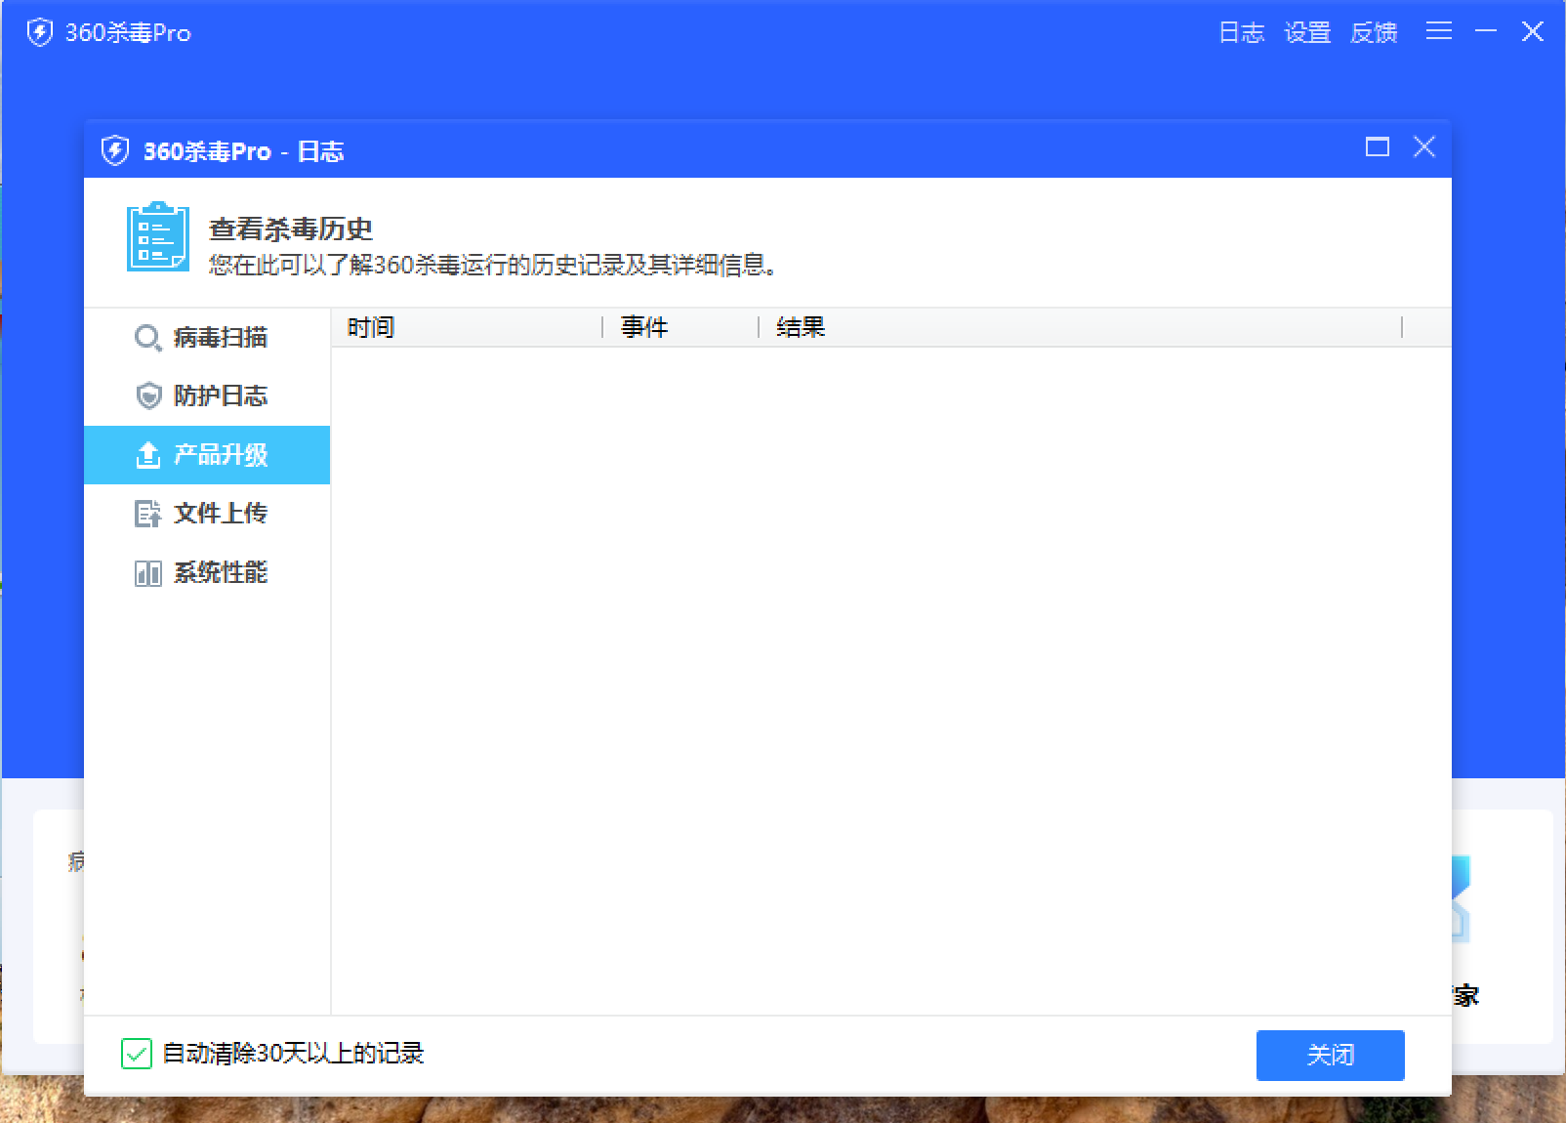Sort by the 结果 column header
The height and width of the screenshot is (1123, 1566).
[x=801, y=328]
